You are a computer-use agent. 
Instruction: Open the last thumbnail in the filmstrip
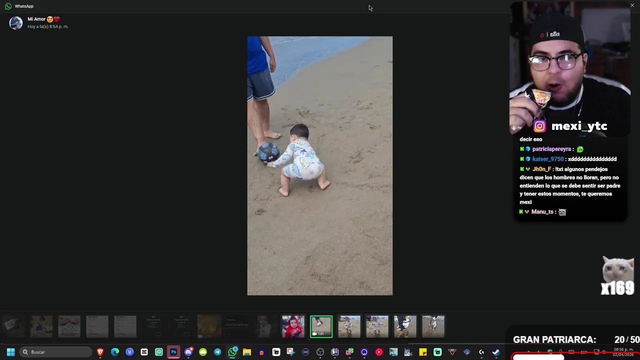click(x=433, y=326)
